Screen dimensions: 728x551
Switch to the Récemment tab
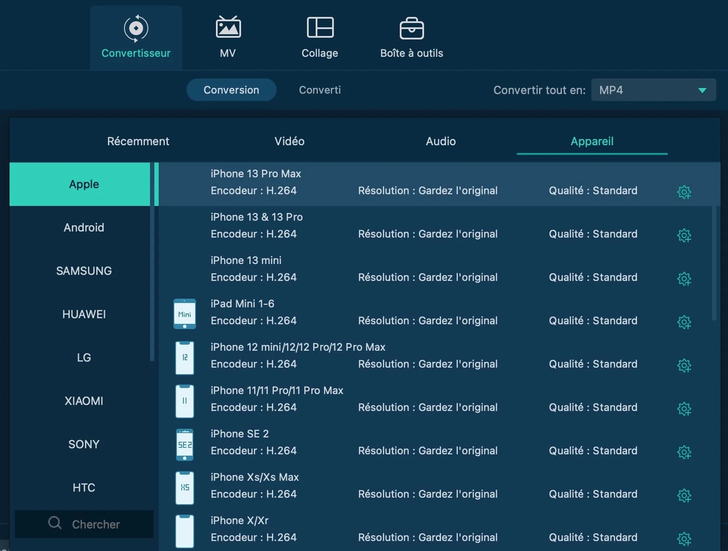click(138, 141)
